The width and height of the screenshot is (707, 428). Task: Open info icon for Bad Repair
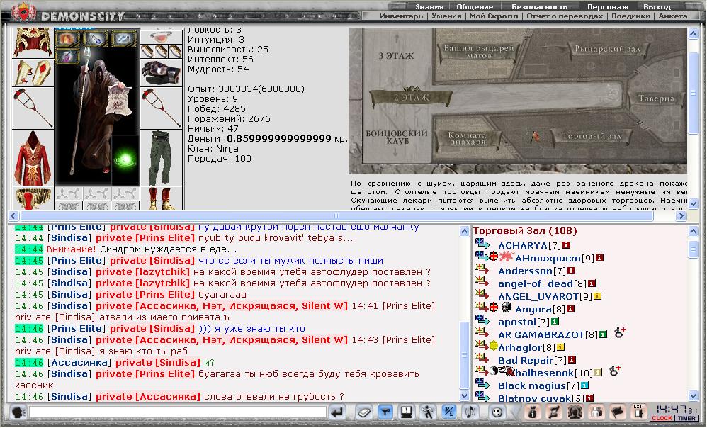572,360
